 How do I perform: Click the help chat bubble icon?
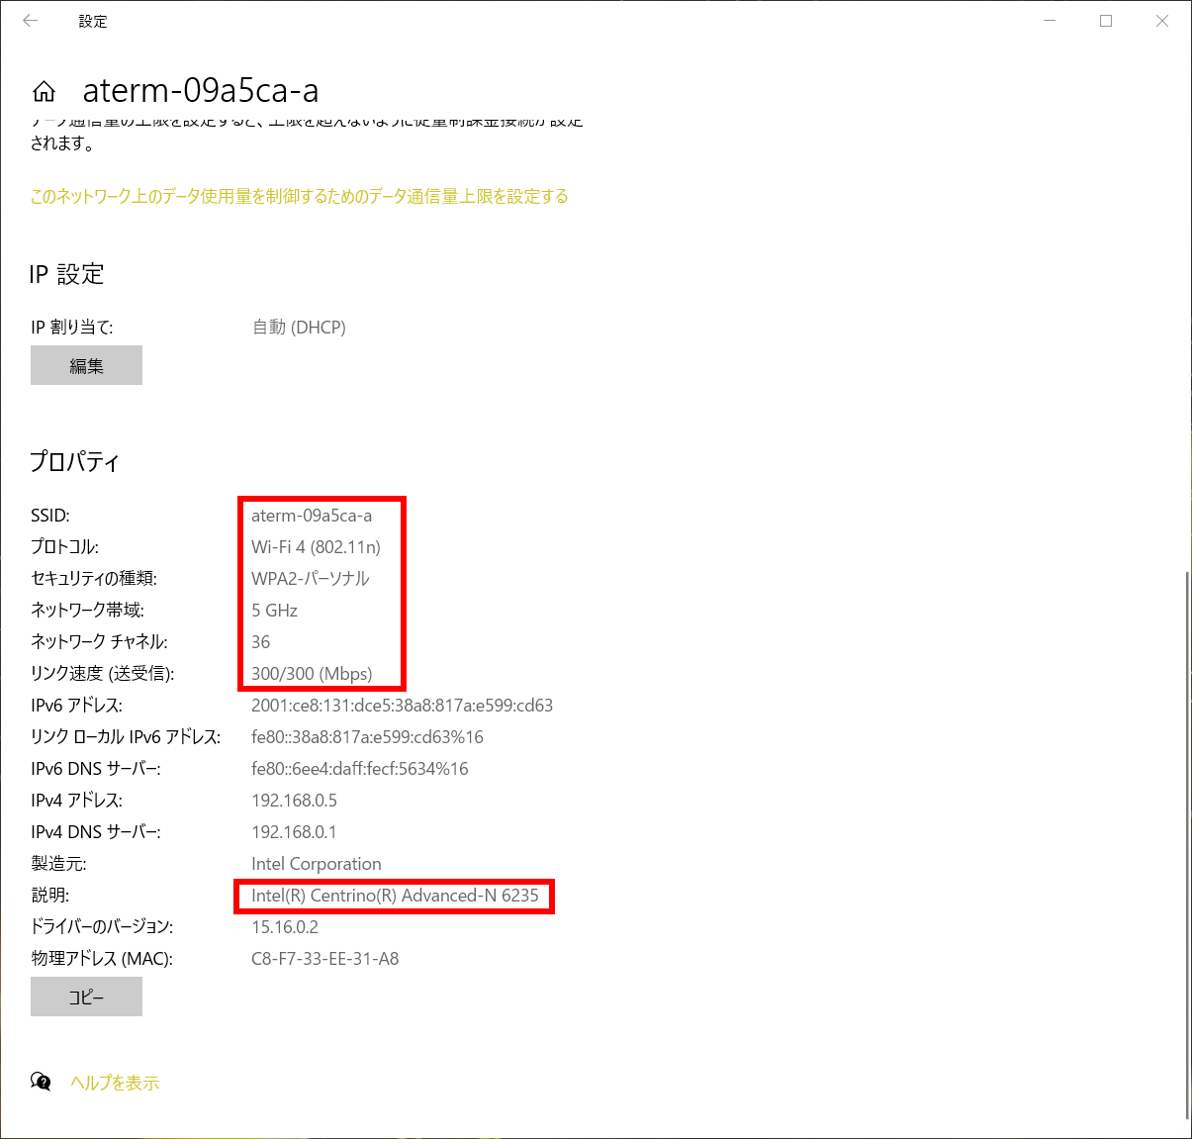click(40, 1082)
